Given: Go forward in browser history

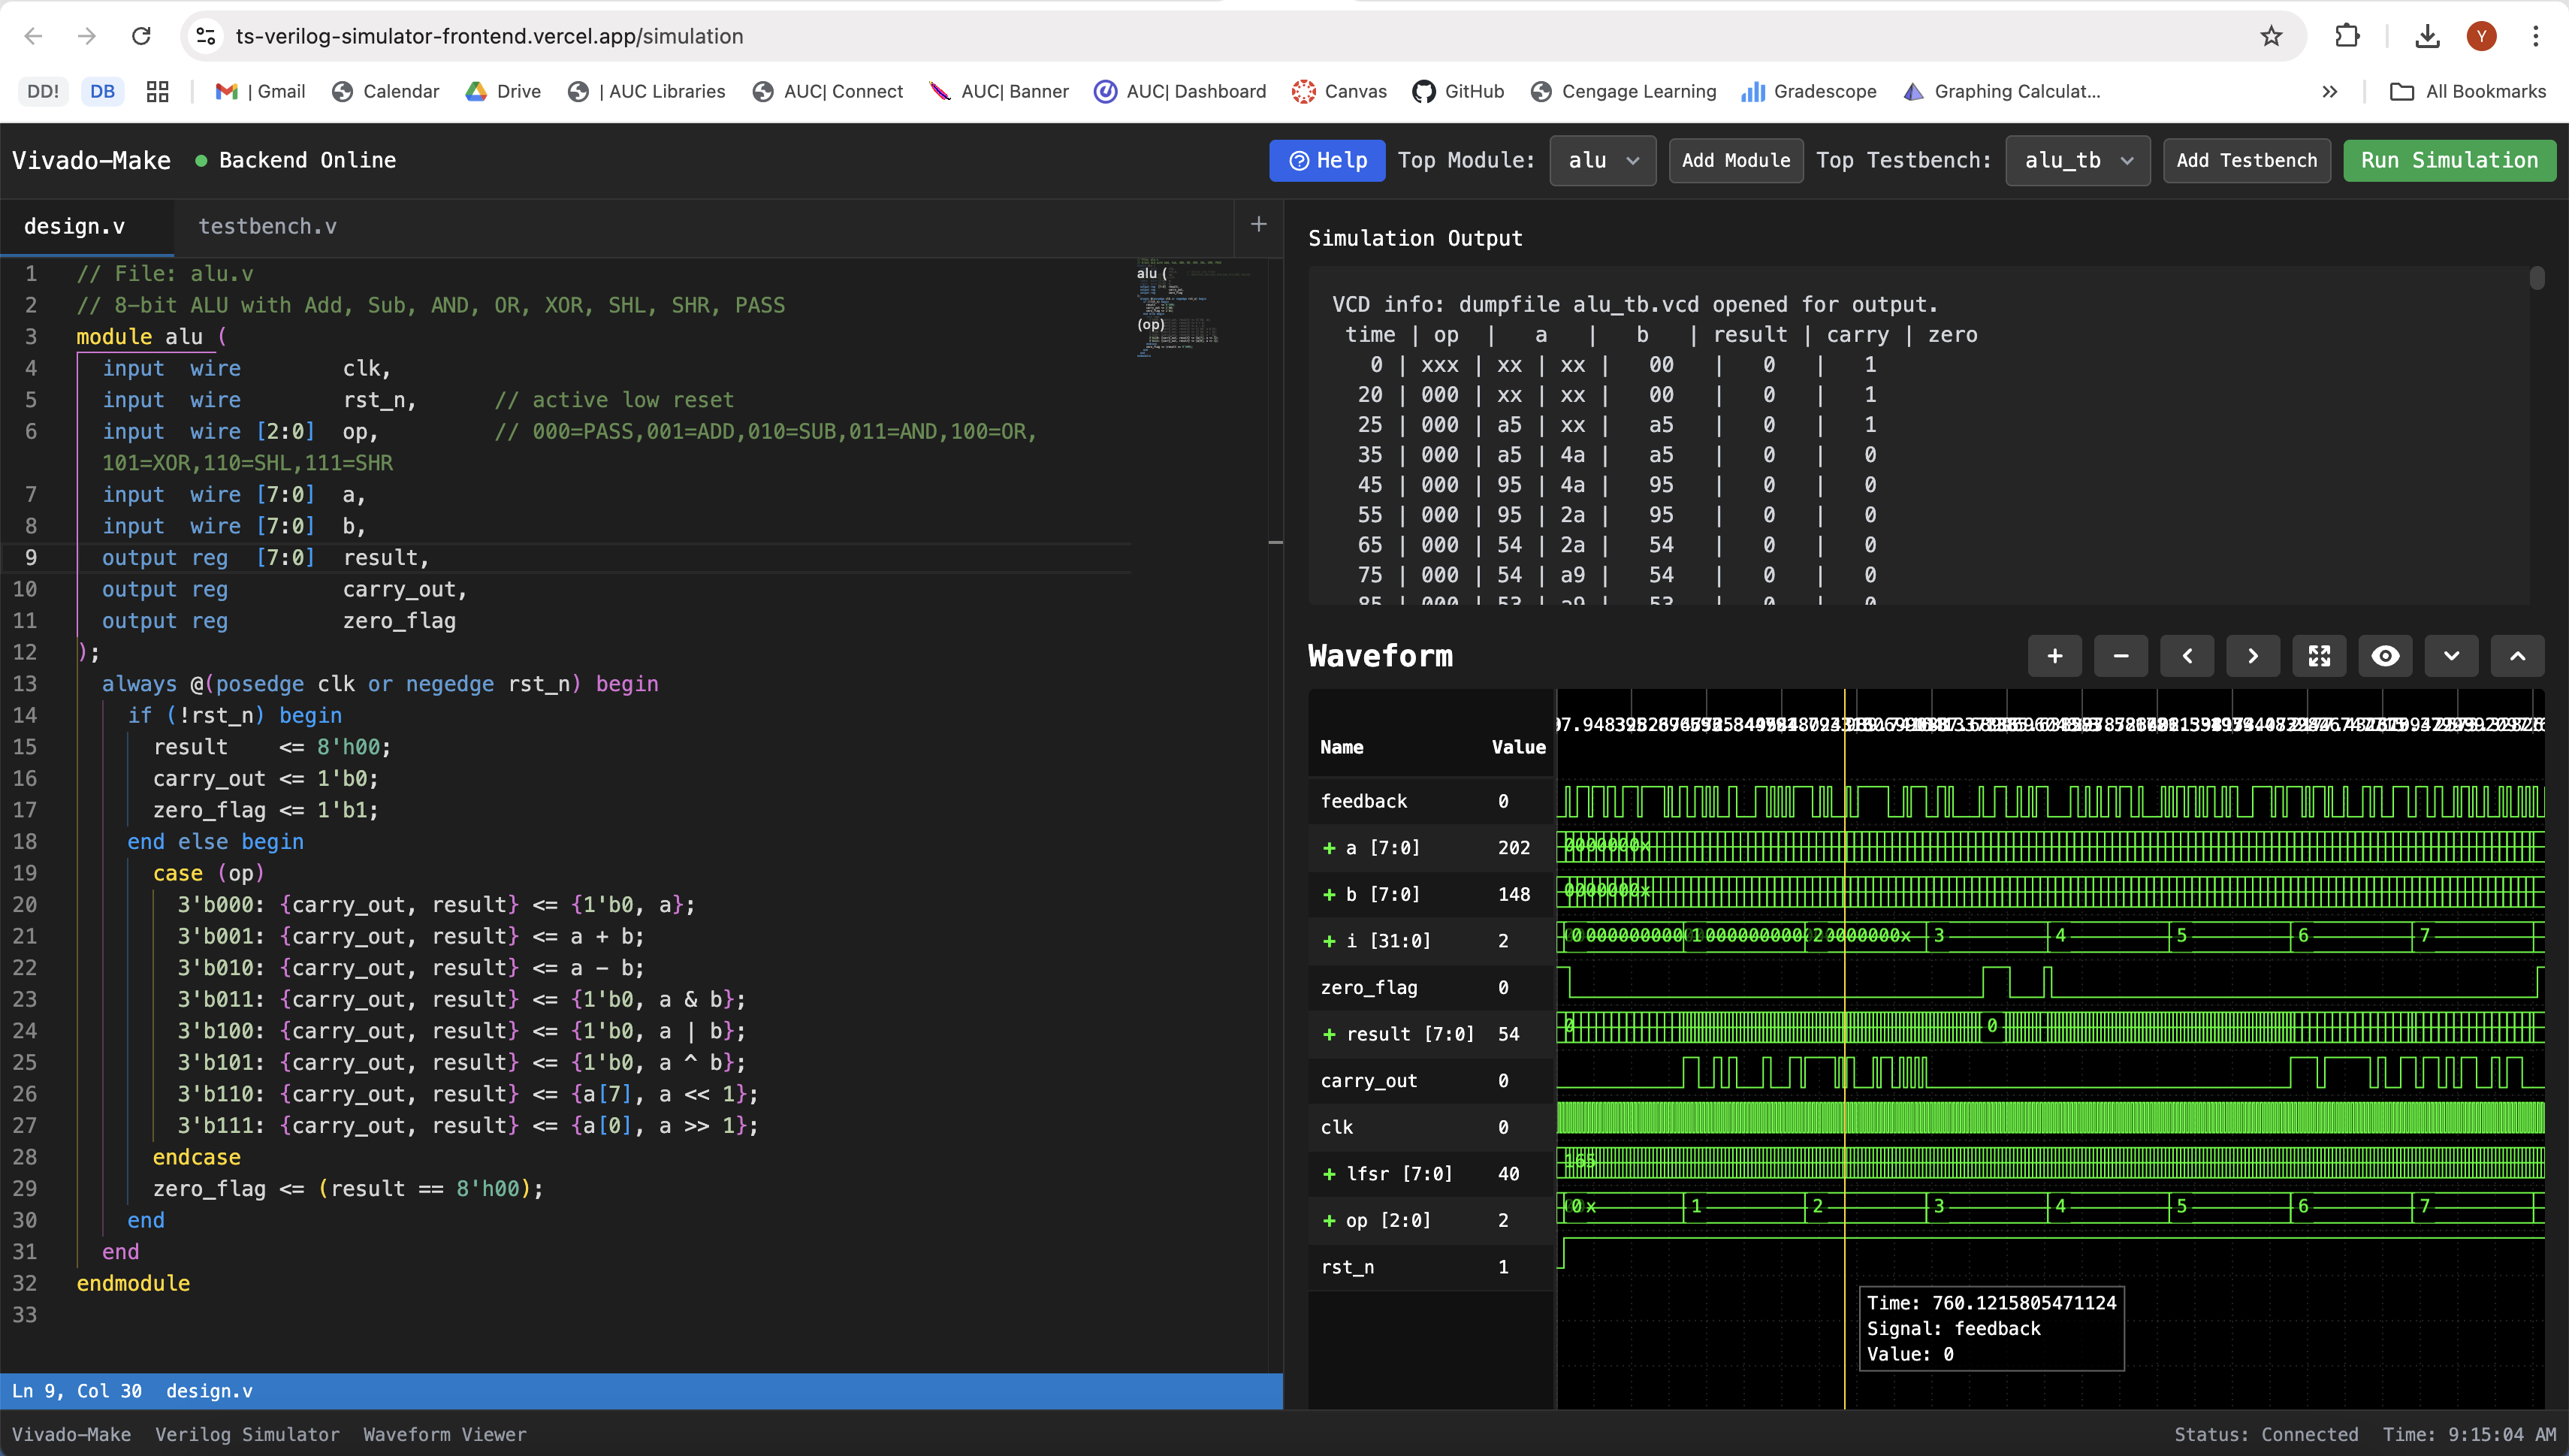Looking at the screenshot, I should click(x=87, y=36).
